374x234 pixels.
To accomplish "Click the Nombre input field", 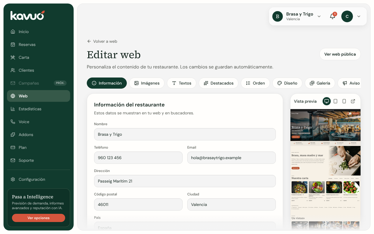I will [185, 134].
